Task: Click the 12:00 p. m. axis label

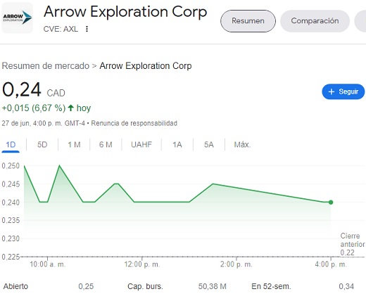Action: pyautogui.click(x=142, y=264)
